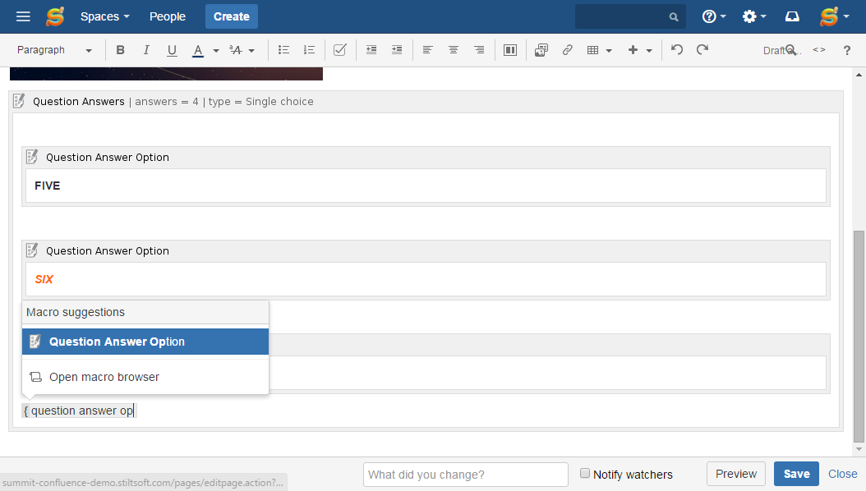
Task: Outdent the current paragraph
Action: click(x=371, y=50)
